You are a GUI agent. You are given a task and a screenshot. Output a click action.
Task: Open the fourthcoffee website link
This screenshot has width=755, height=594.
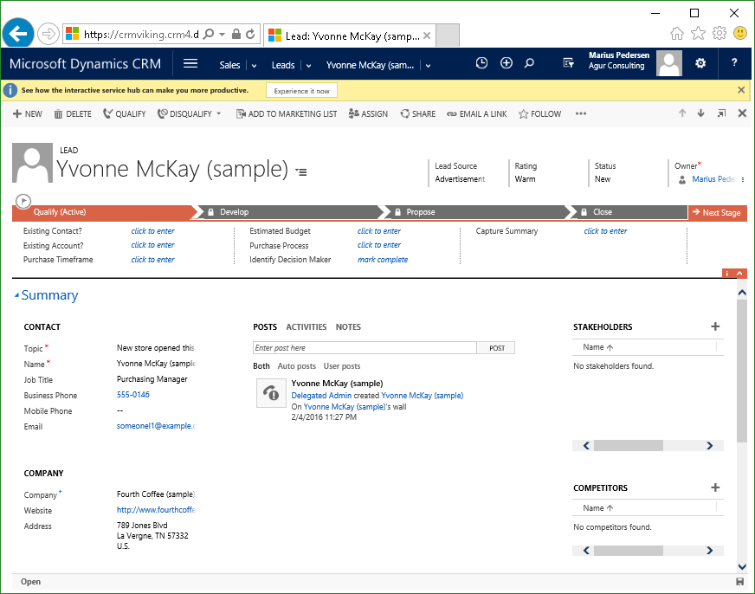(x=156, y=510)
